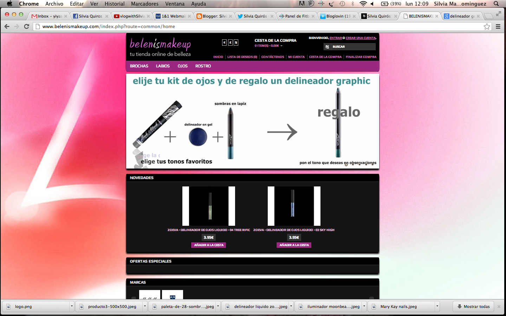Image resolution: width=506 pixels, height=316 pixels.
Task: Open delineador liquido download options arrow
Action: [x=291, y=306]
